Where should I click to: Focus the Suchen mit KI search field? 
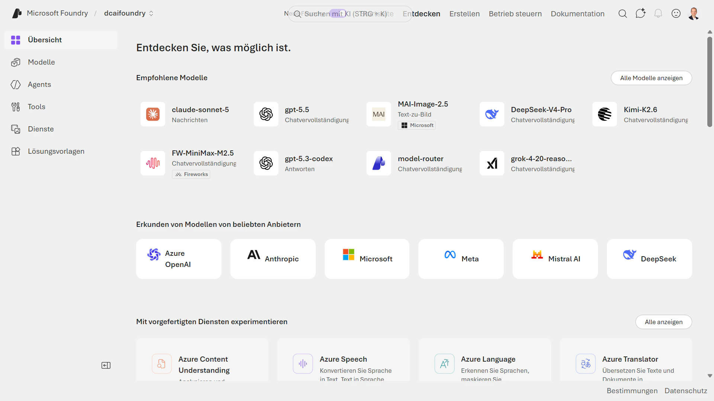[350, 14]
